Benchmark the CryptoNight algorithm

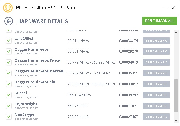[x=156, y=106]
